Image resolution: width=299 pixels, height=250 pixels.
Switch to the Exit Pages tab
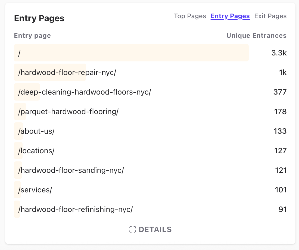click(270, 16)
